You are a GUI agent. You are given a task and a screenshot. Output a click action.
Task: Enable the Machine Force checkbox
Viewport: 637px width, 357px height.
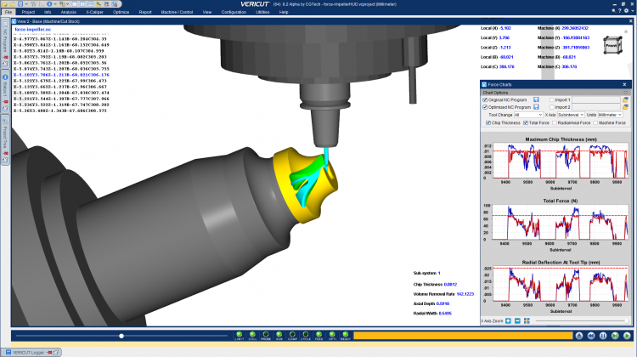[x=595, y=122]
